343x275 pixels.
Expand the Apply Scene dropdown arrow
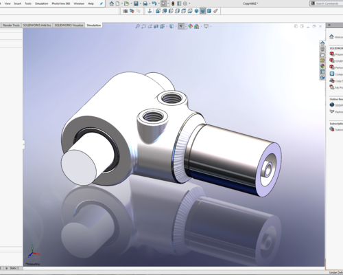tap(200, 26)
